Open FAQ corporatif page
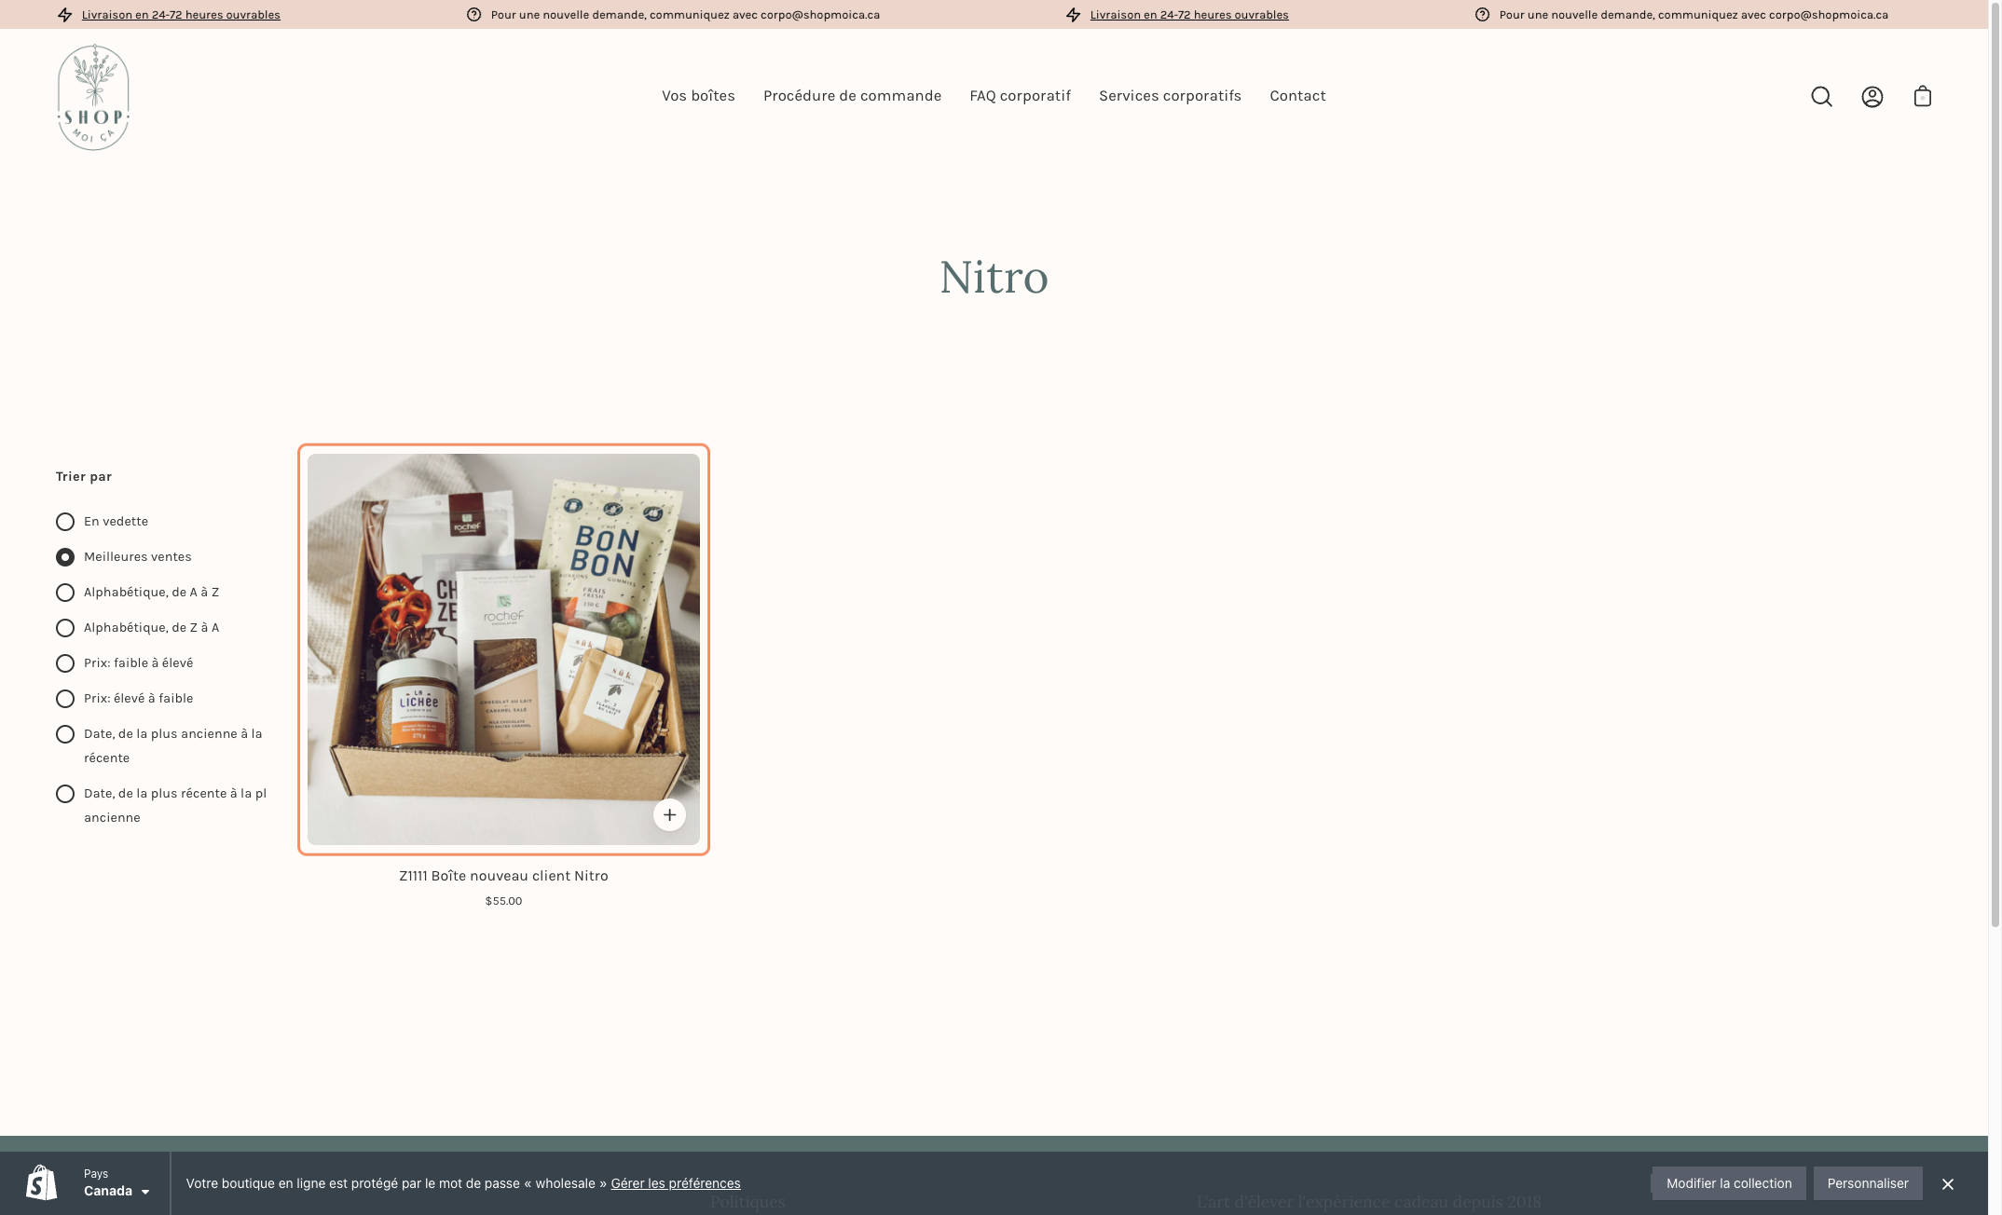2002x1215 pixels. click(x=1020, y=96)
